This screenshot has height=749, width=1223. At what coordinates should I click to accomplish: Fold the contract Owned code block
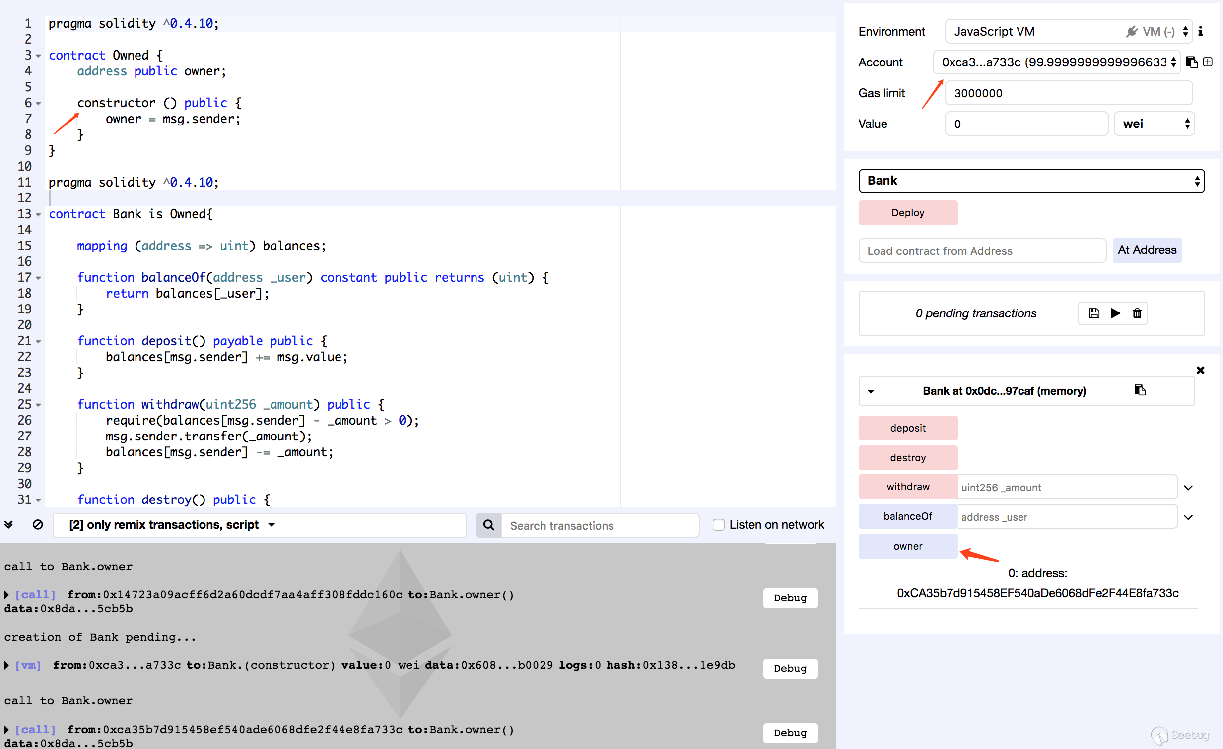coord(38,56)
